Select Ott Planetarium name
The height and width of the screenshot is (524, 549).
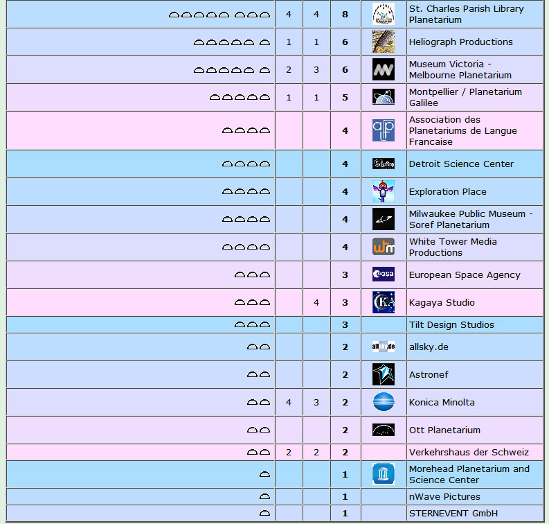click(444, 430)
